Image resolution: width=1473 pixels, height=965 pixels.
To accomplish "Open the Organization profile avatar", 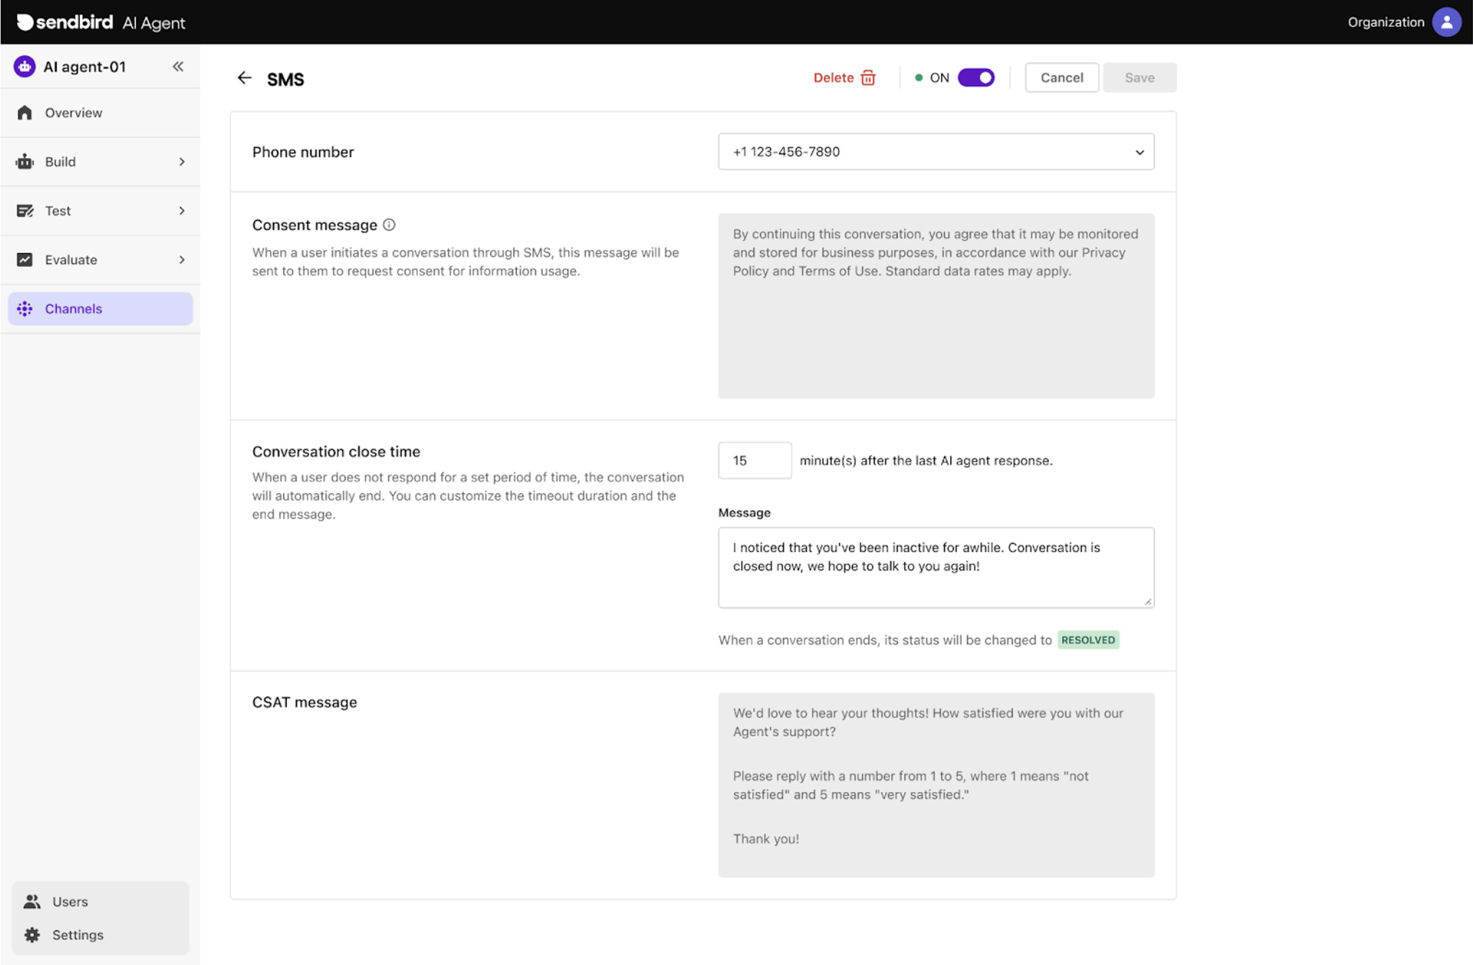I will 1446,22.
